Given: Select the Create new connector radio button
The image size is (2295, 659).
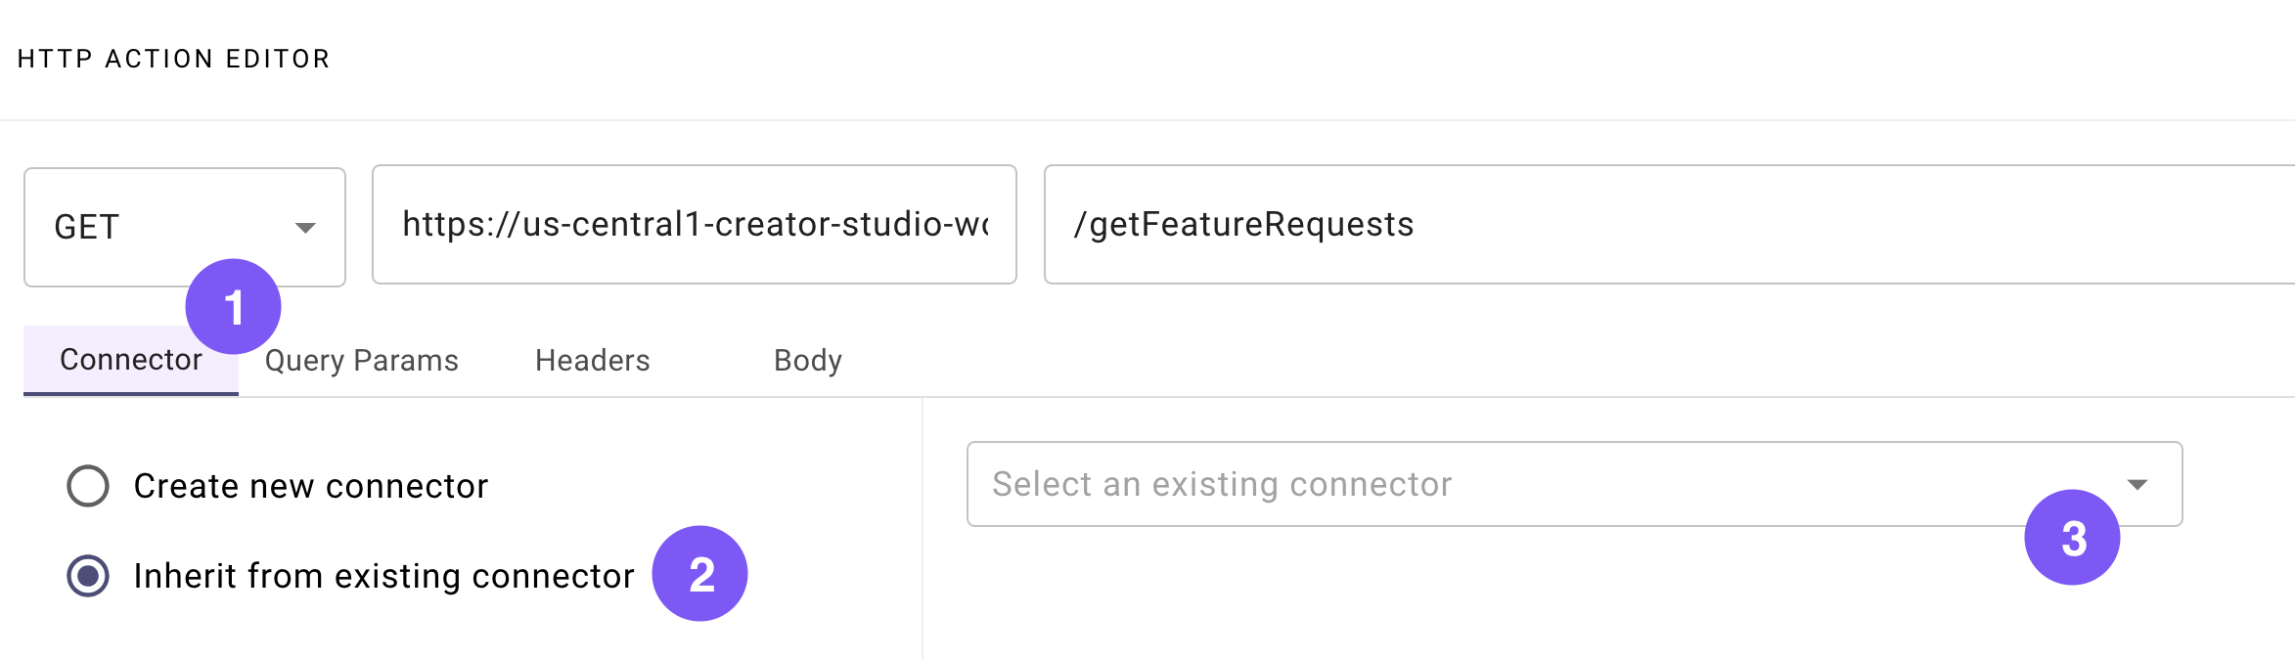Looking at the screenshot, I should (x=88, y=486).
